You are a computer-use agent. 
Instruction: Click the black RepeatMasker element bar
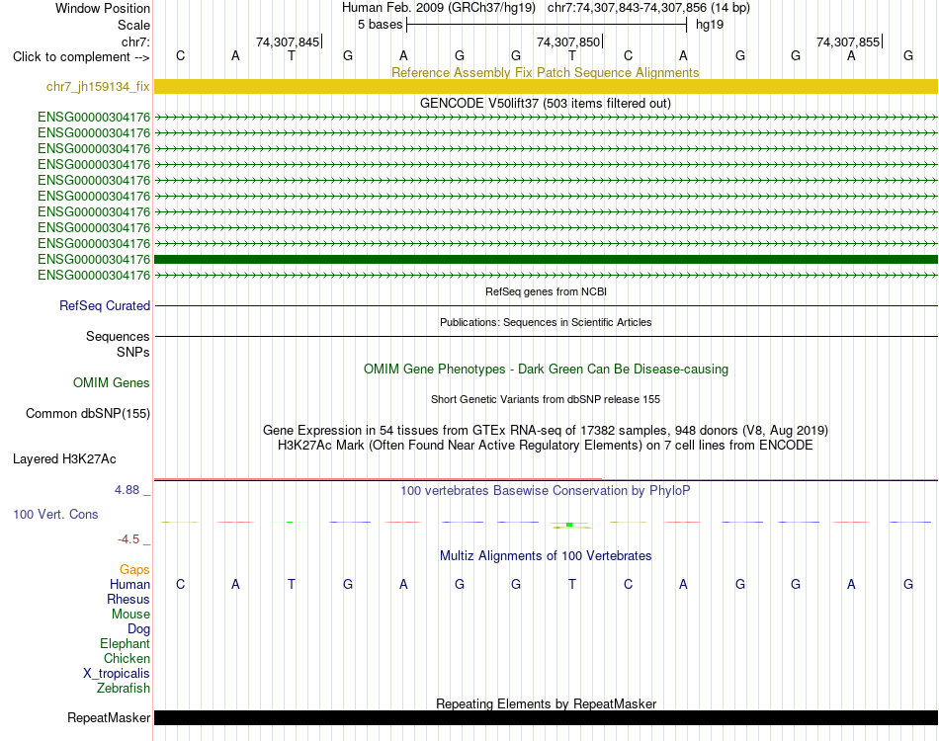pos(546,717)
